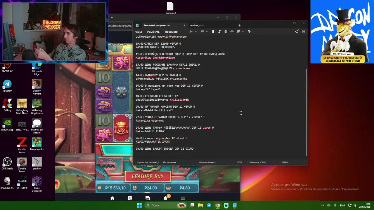Click the ₽24,00 bet amount field
Viewport: 374px width, 210px height.
147,188
